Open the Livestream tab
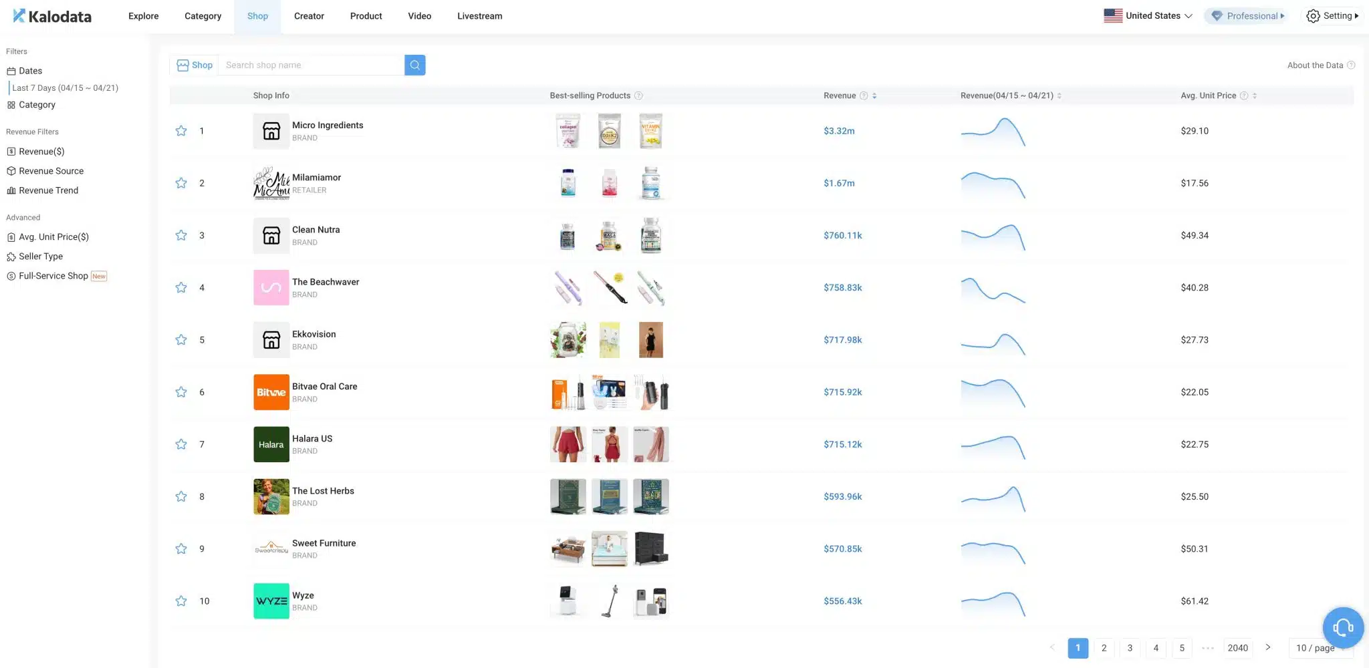Image resolution: width=1369 pixels, height=668 pixels. coord(480,16)
